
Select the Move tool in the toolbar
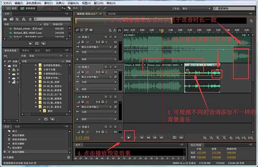click(63, 8)
